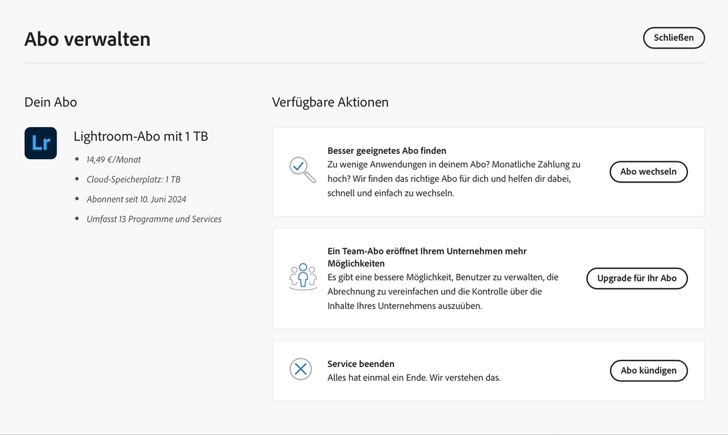The width and height of the screenshot is (728, 435).
Task: Click the team users icon
Action: point(303,276)
